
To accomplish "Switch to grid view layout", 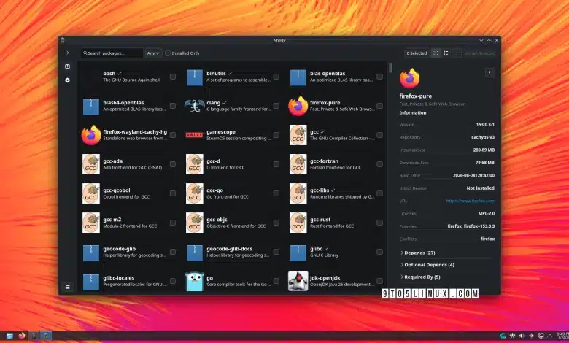I will coord(436,53).
